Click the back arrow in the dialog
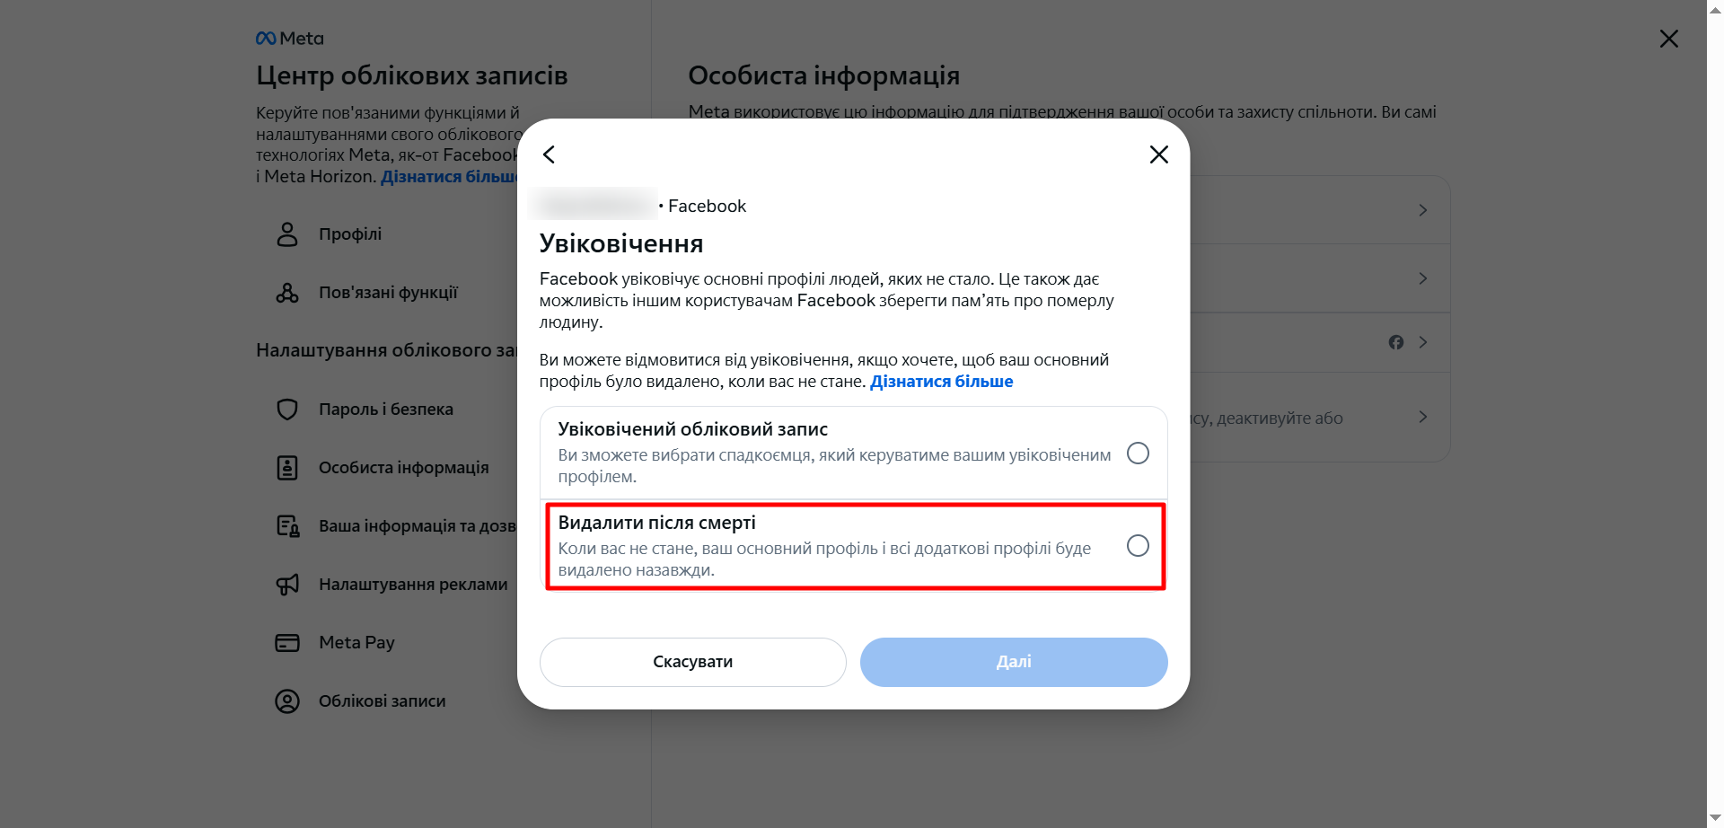The image size is (1724, 828). pyautogui.click(x=550, y=154)
